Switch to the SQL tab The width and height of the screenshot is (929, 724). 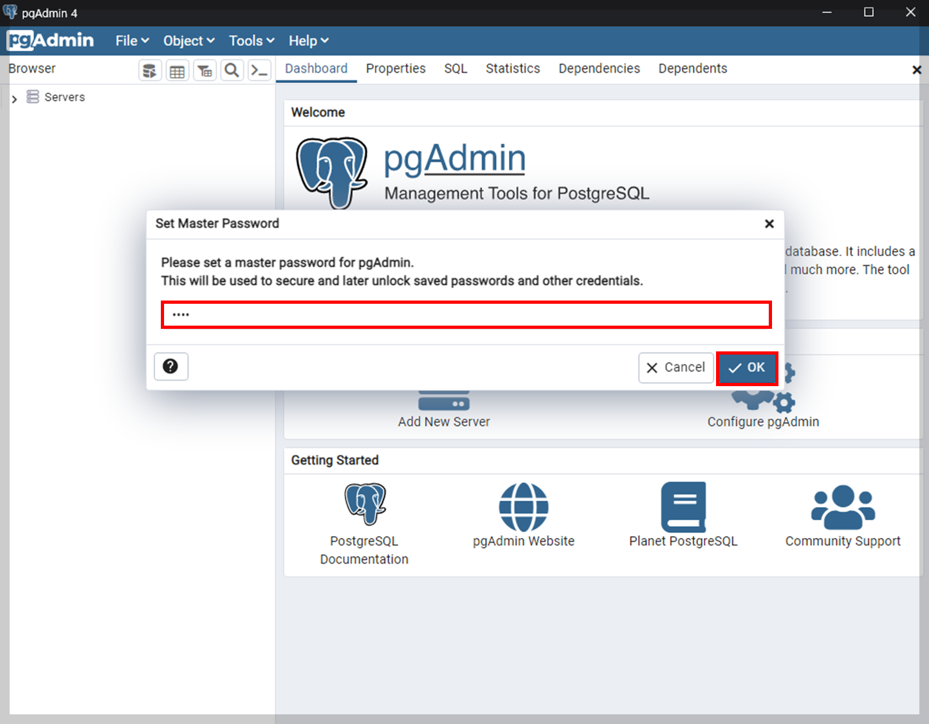click(455, 69)
